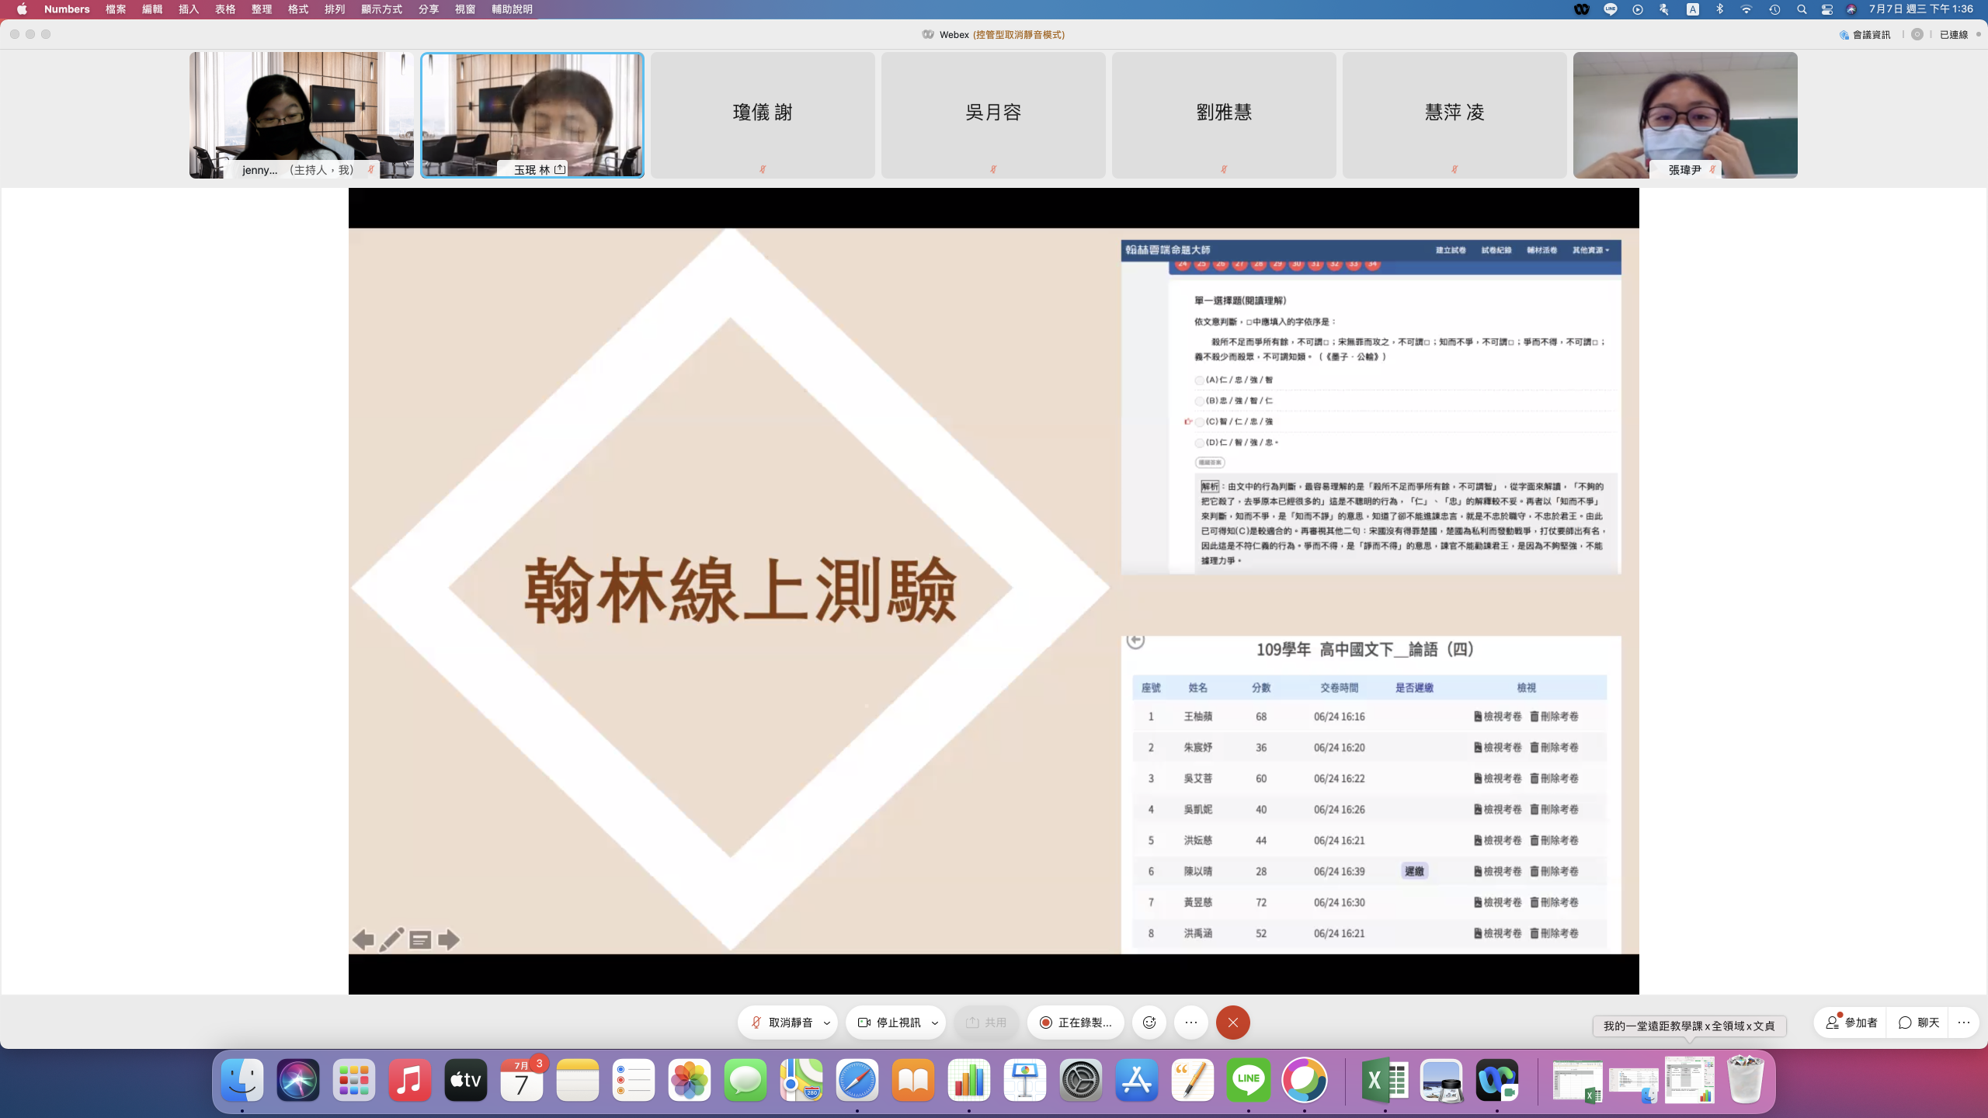Select 張瑋尹 video thumbnail

(x=1684, y=115)
